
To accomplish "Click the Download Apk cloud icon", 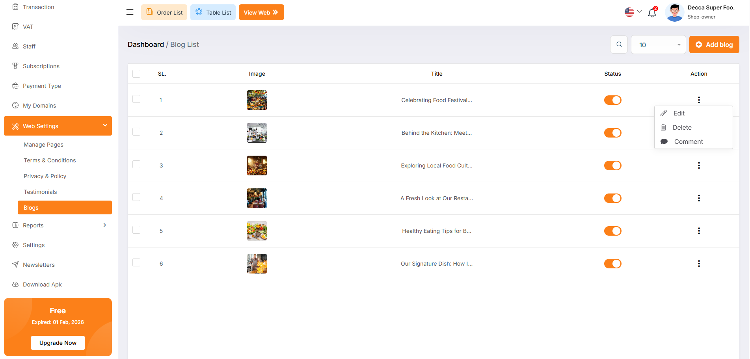I will pyautogui.click(x=15, y=284).
